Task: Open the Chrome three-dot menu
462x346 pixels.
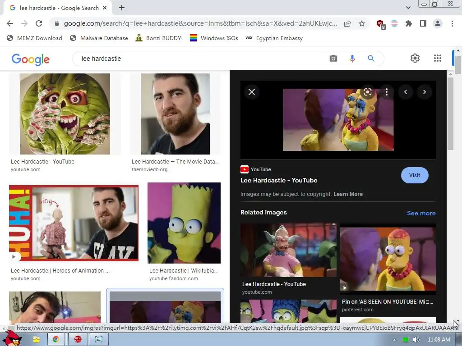Action: [452, 23]
